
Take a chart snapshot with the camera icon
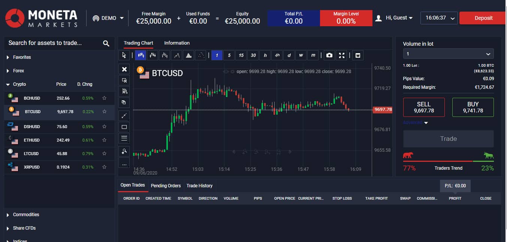329,55
